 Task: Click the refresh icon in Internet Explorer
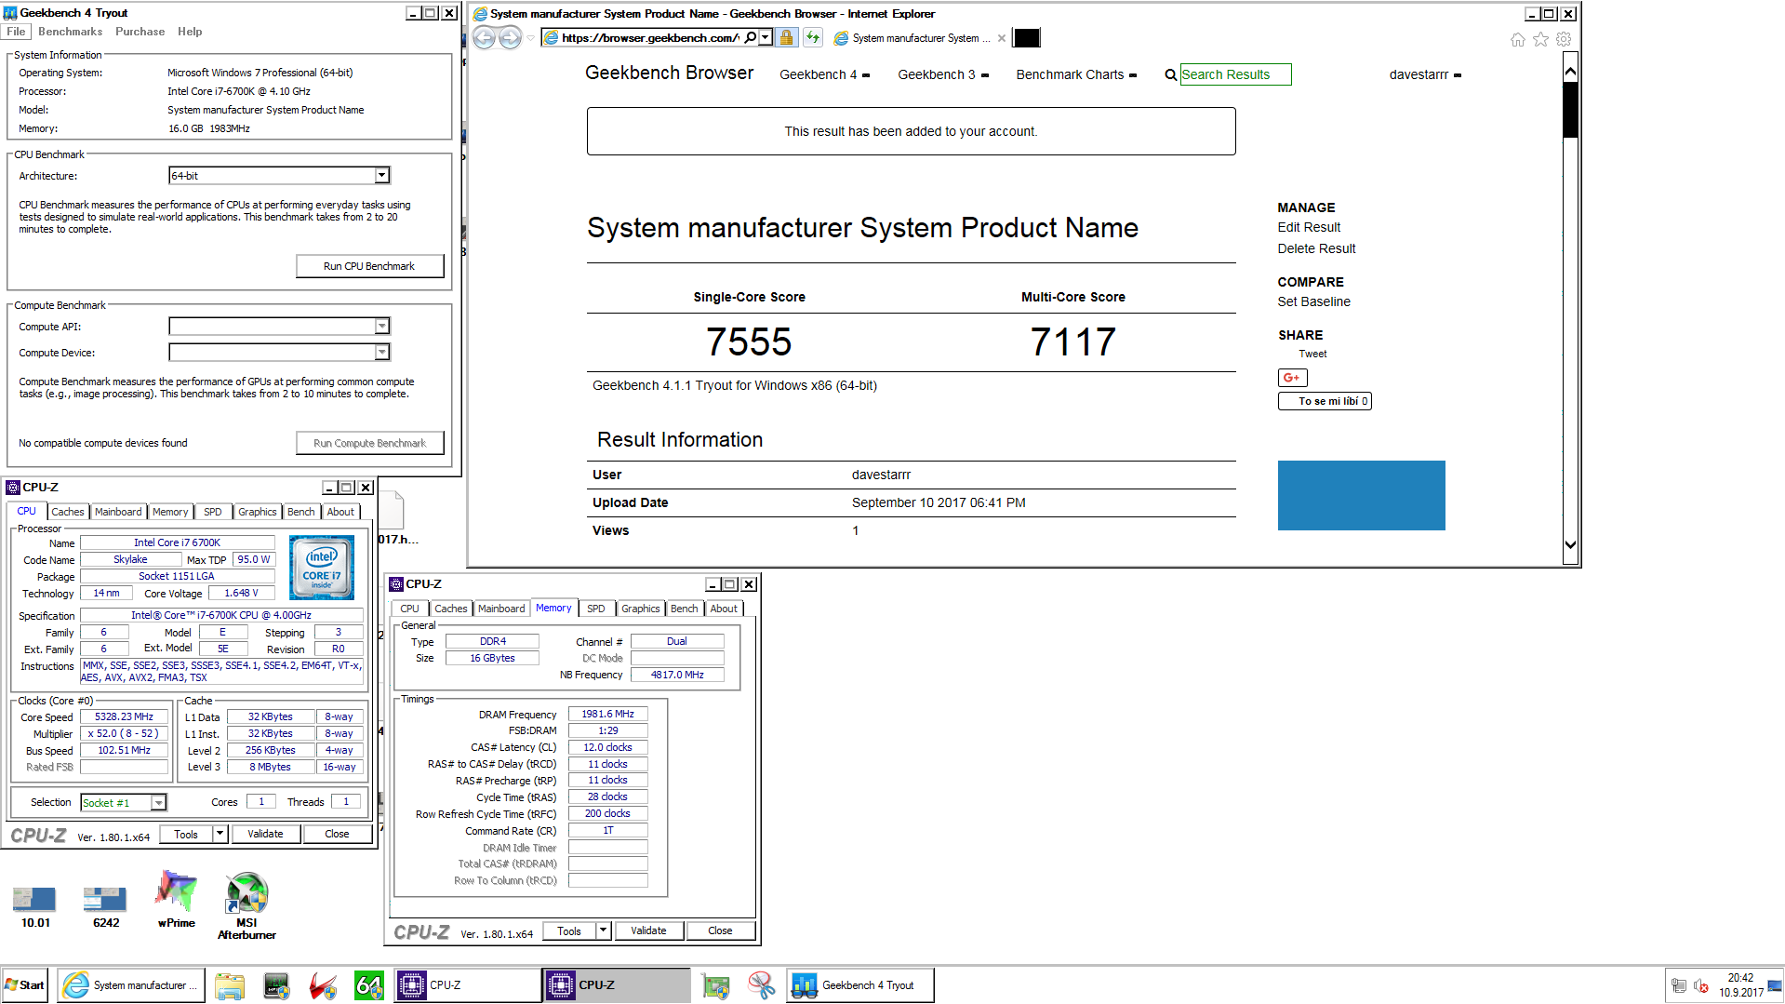point(813,37)
